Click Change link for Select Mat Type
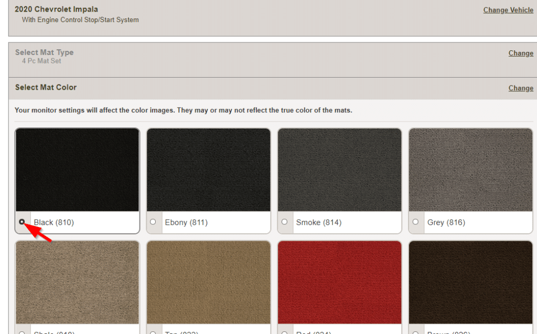Viewport: 537px width, 334px height. (x=521, y=53)
